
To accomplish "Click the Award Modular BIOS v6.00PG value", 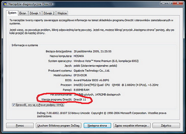I will [x=92, y=80].
